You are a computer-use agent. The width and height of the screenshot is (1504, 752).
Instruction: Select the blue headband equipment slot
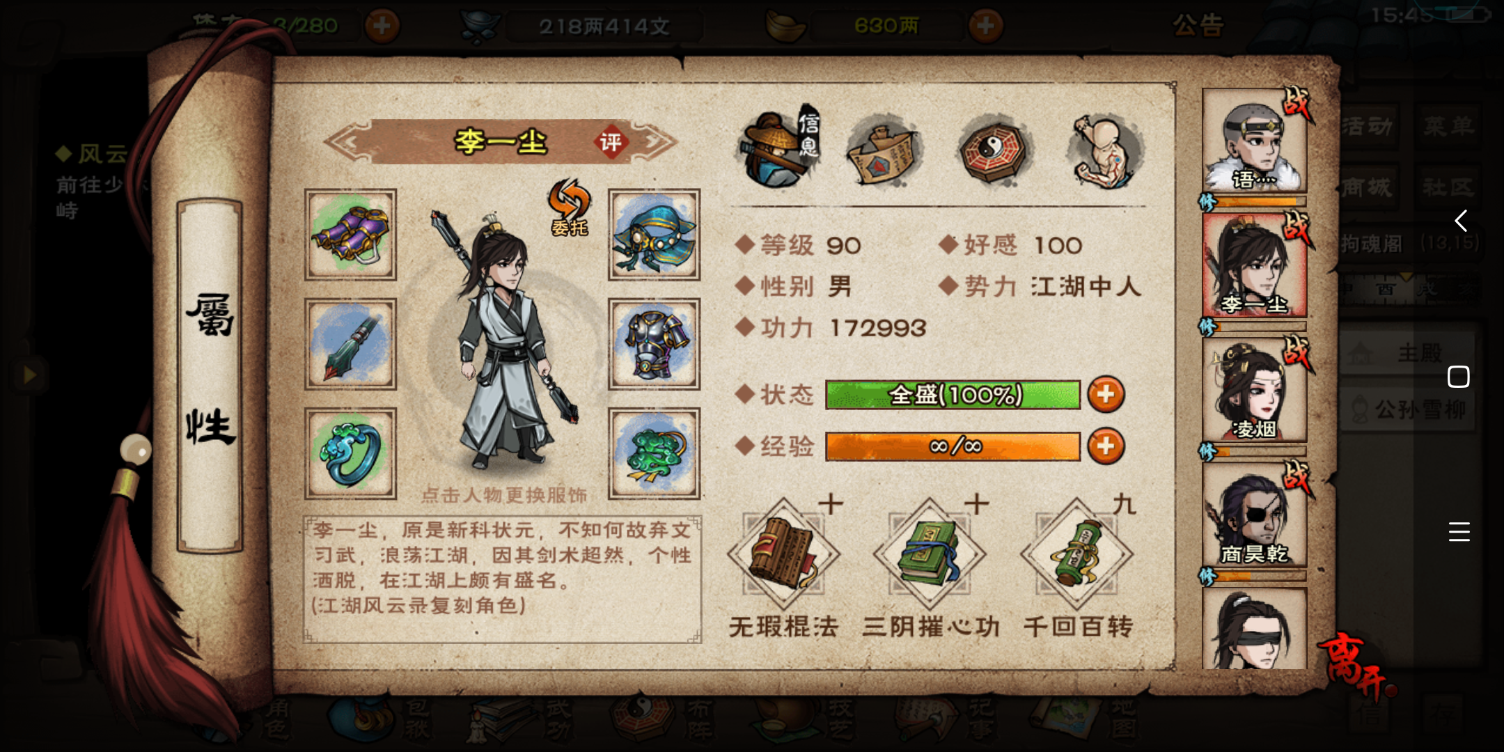pyautogui.click(x=654, y=235)
